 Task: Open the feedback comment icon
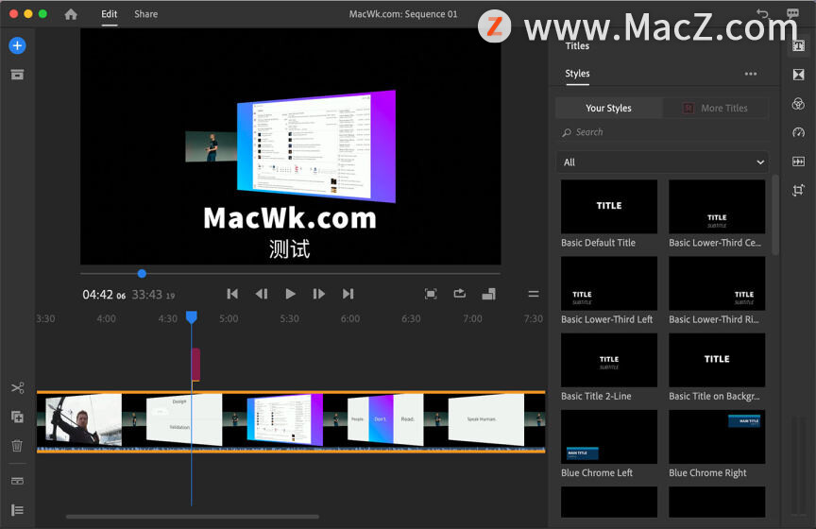[x=792, y=13]
